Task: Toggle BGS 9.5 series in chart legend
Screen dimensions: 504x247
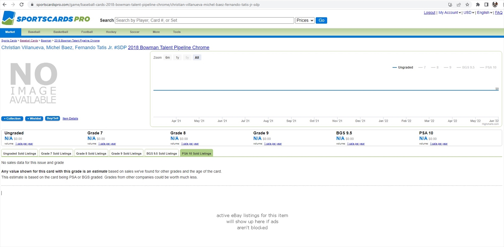Action: coord(466,67)
